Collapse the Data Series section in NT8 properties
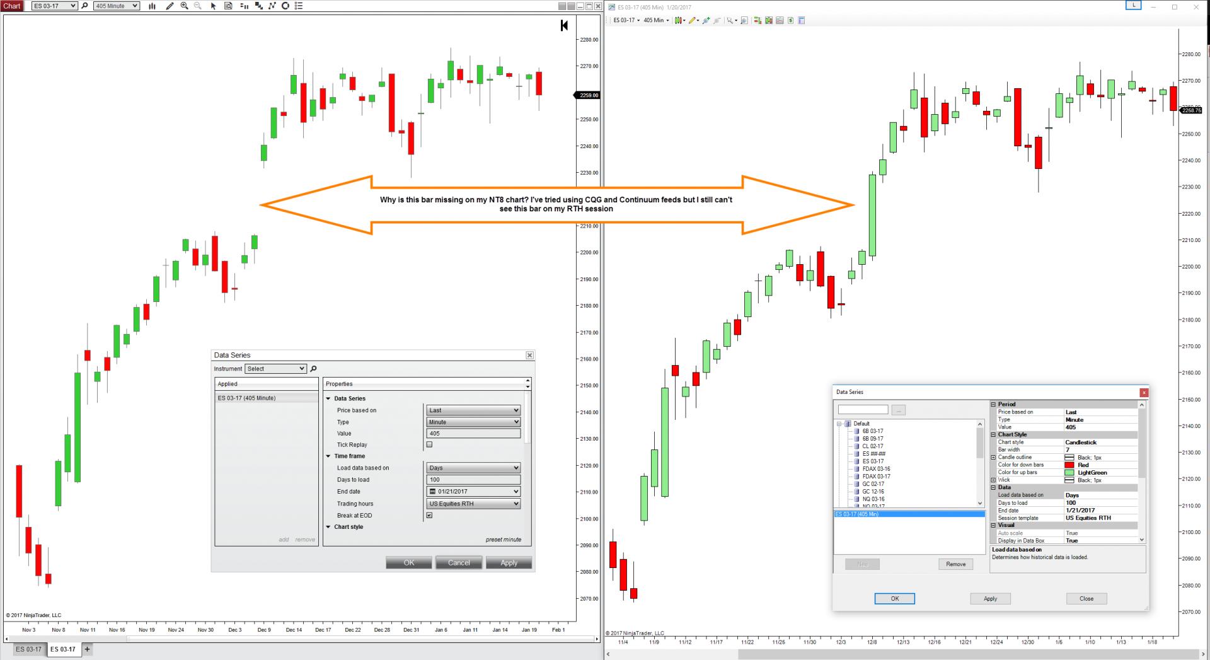Viewport: 1210px width, 660px height. (x=328, y=398)
